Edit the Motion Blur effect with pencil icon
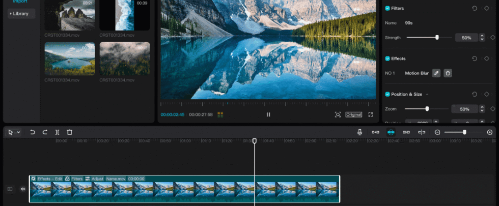Image resolution: width=499 pixels, height=206 pixels. (x=436, y=73)
